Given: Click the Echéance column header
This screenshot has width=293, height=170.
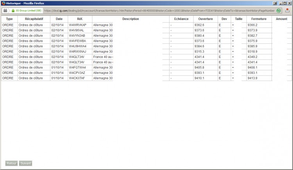Looking at the screenshot, I should (x=181, y=19).
